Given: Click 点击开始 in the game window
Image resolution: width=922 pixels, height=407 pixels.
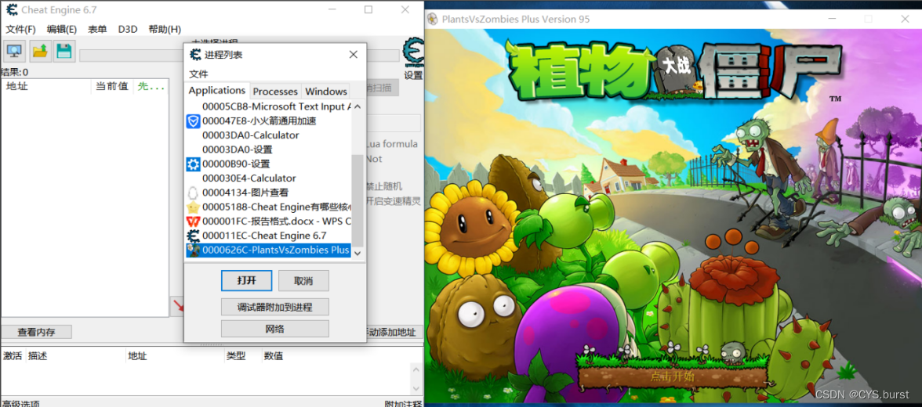Looking at the screenshot, I should click(671, 376).
